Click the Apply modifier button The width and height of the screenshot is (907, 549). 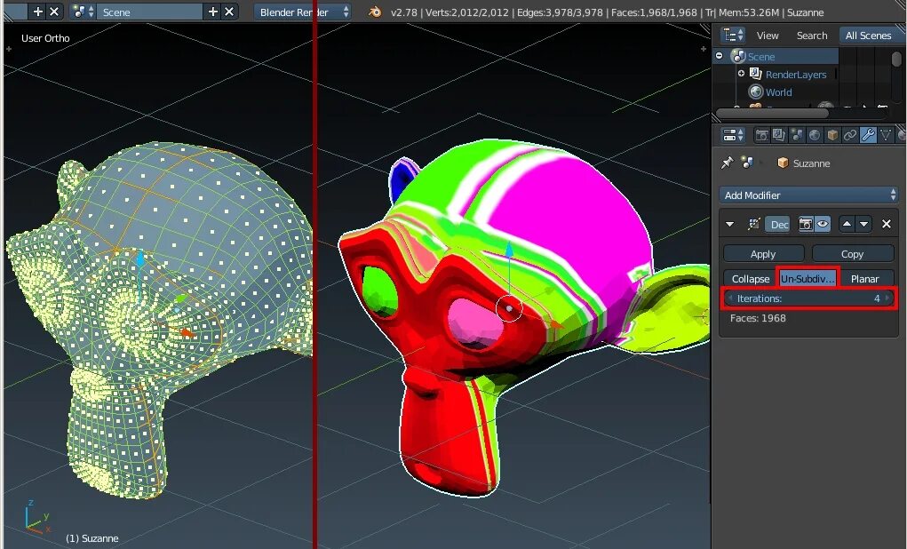pos(764,254)
